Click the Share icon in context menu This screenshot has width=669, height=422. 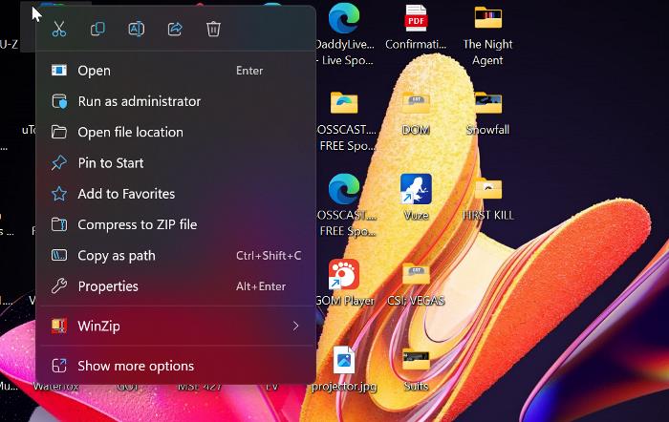pos(175,30)
